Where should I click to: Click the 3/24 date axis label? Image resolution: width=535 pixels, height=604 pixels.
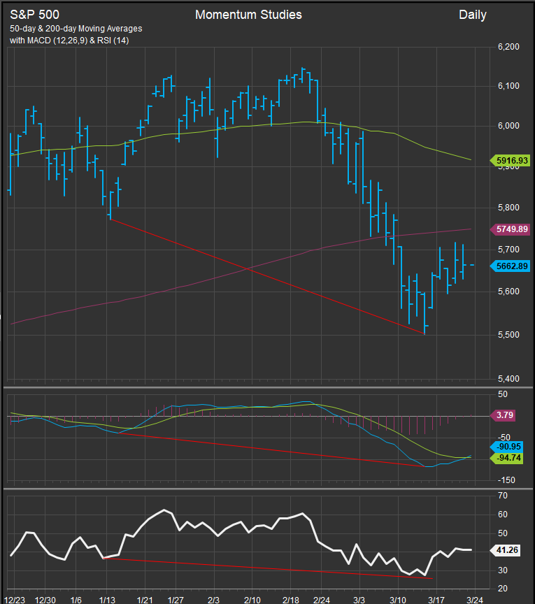pos(475,600)
